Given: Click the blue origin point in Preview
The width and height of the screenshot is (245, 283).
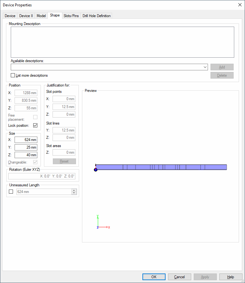Looking at the screenshot, I should point(96,170).
